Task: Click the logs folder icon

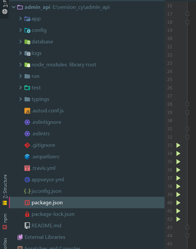Action: (27, 53)
